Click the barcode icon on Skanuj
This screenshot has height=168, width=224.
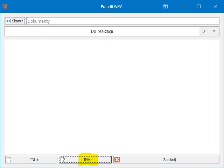point(8,21)
